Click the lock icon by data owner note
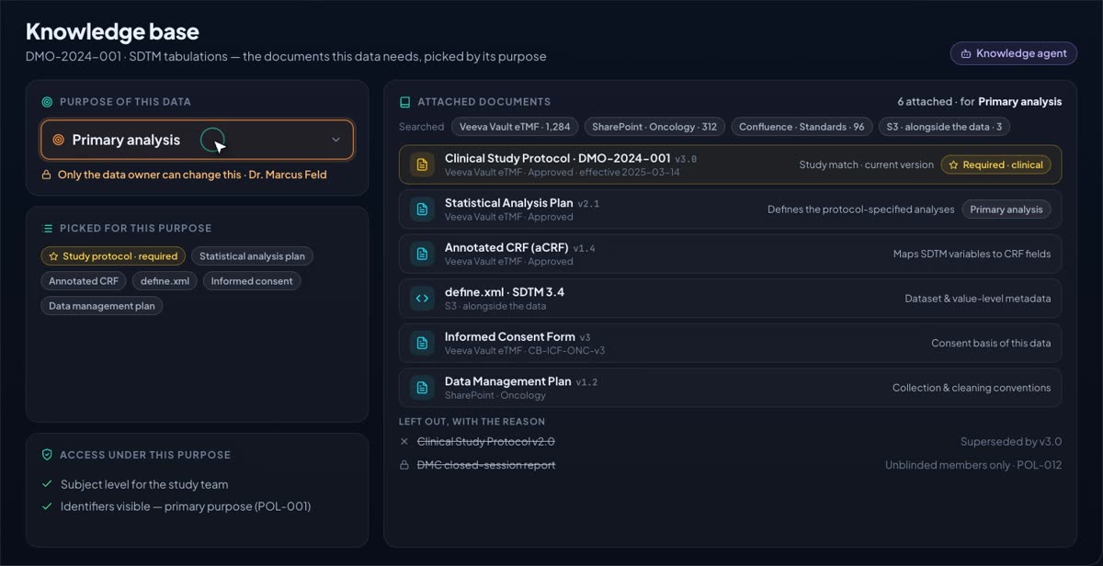This screenshot has width=1103, height=566. point(46,175)
